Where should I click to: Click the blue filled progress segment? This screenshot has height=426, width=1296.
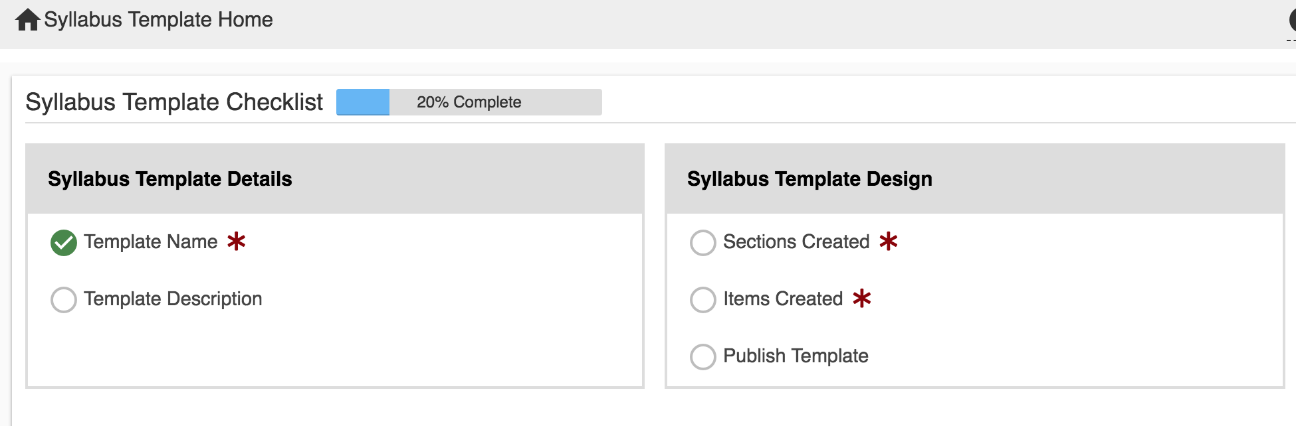[x=363, y=102]
